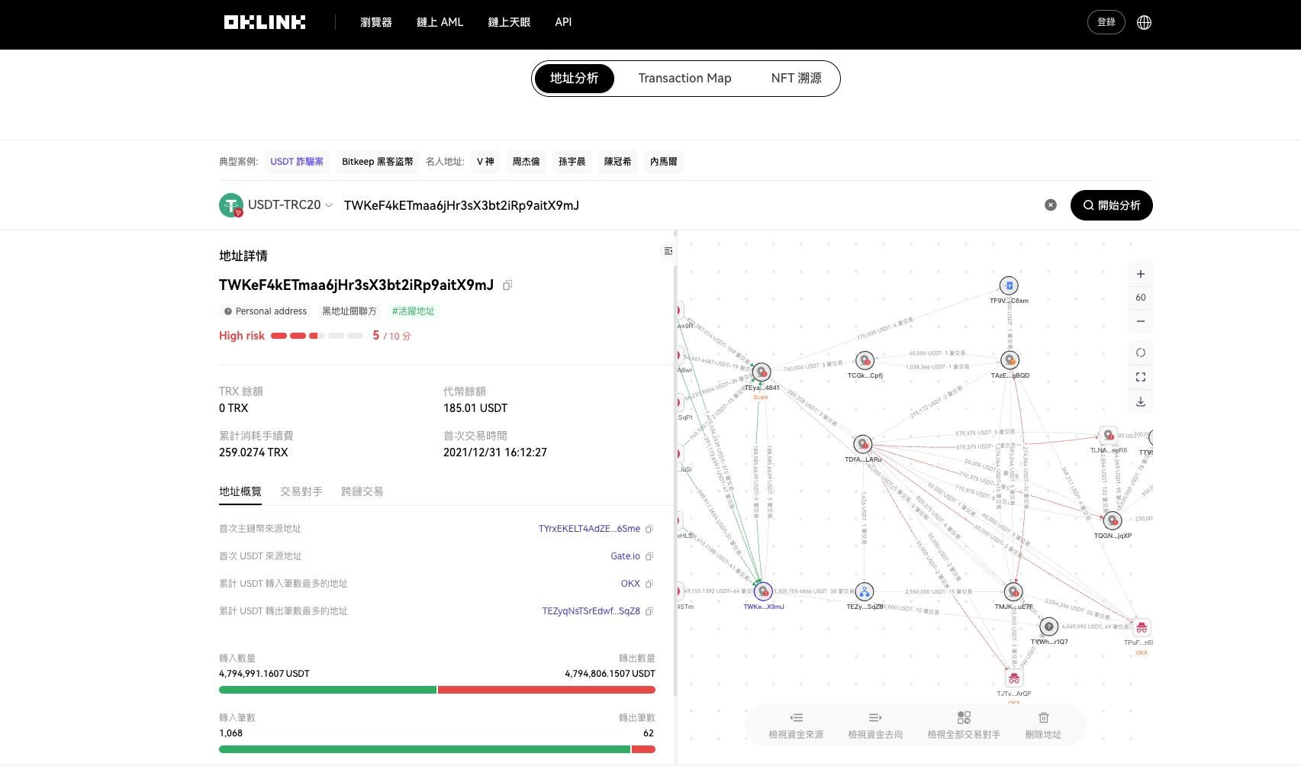Viewport: 1301px width, 776px height.
Task: Clear the address search field
Action: 1051,204
